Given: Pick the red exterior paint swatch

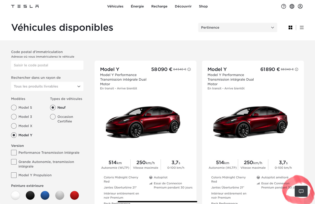Looking at the screenshot, I should (x=74, y=195).
